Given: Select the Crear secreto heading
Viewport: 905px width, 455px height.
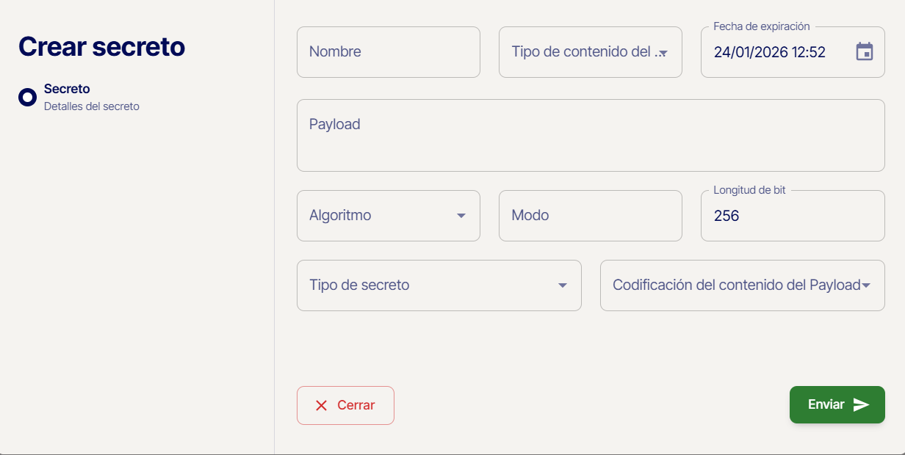Looking at the screenshot, I should (x=101, y=46).
